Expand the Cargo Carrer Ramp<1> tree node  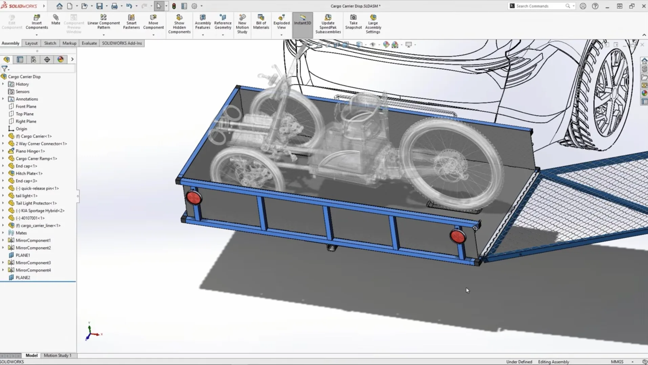tap(3, 158)
